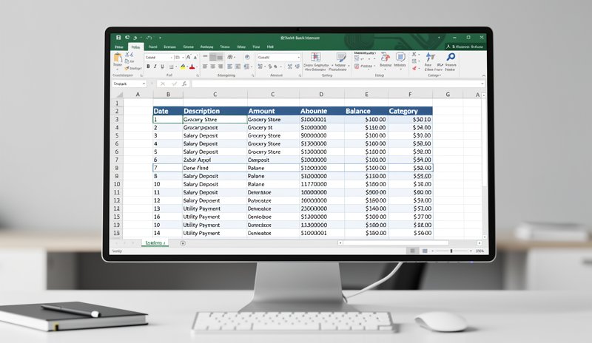The height and width of the screenshot is (343, 592).
Task: Switch to Normal view in status bar
Action: 413,251
